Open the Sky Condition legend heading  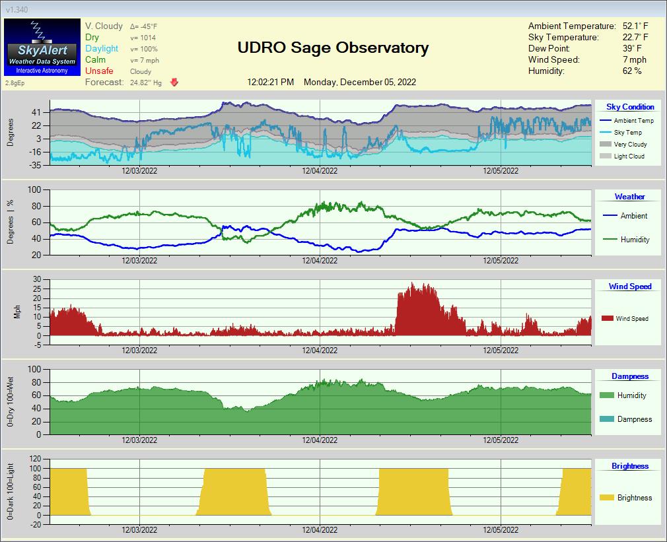[x=630, y=107]
